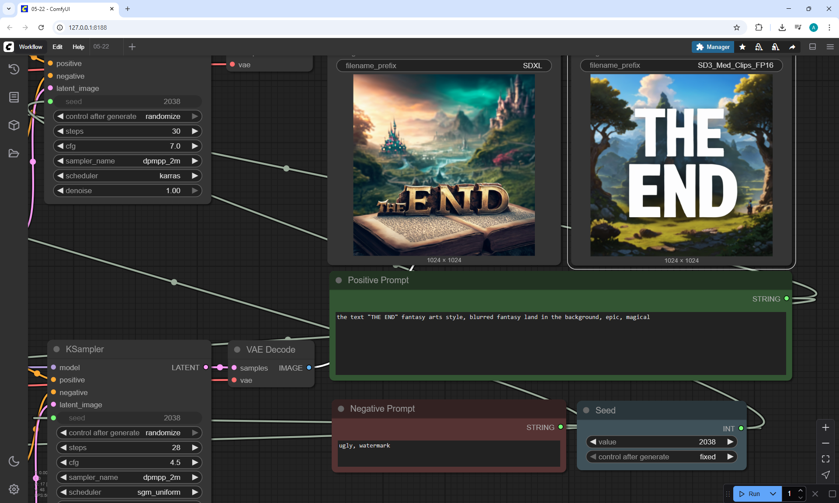Open the Run button dropdown arrow

(x=773, y=494)
